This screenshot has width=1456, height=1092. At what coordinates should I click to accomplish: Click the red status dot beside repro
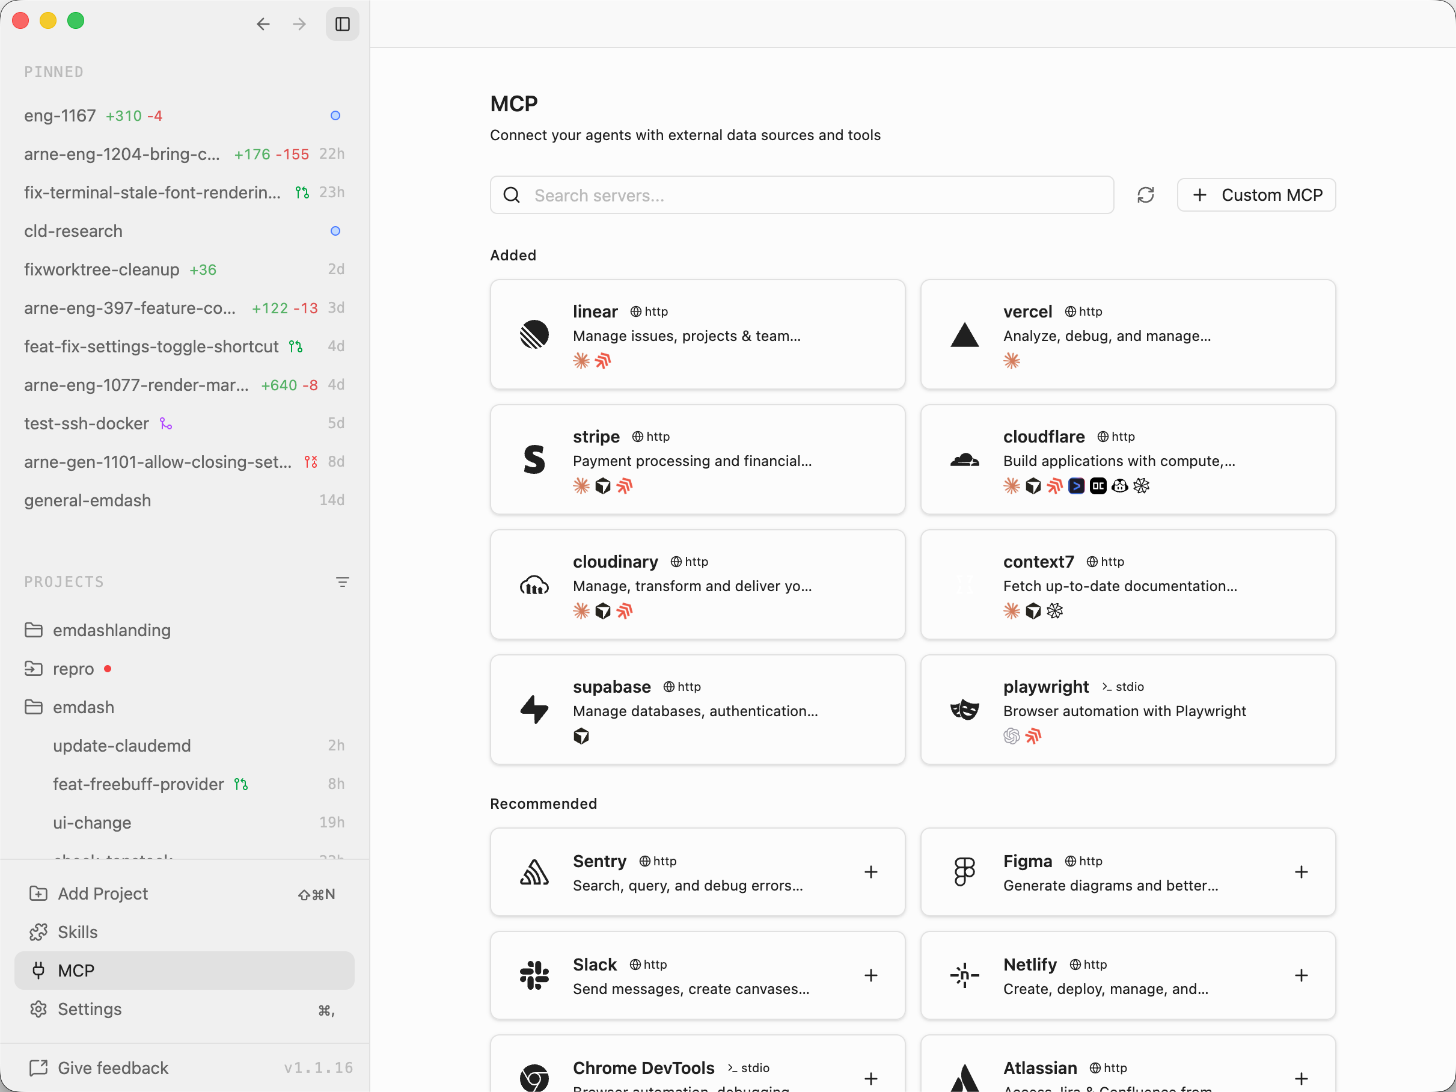pyautogui.click(x=108, y=669)
